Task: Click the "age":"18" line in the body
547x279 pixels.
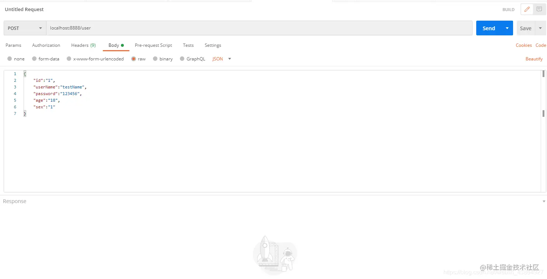Action: coord(46,100)
